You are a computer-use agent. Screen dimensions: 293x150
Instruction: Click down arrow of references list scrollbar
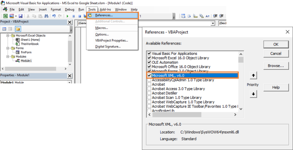pos(241,109)
